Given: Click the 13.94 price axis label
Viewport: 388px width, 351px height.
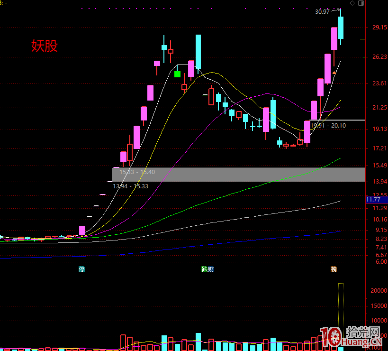Looking at the screenshot, I should click(x=379, y=182).
